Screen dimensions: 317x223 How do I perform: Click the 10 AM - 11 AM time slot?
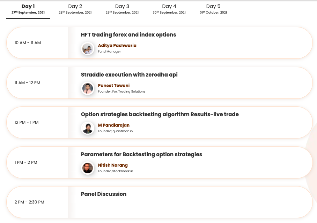28,43
